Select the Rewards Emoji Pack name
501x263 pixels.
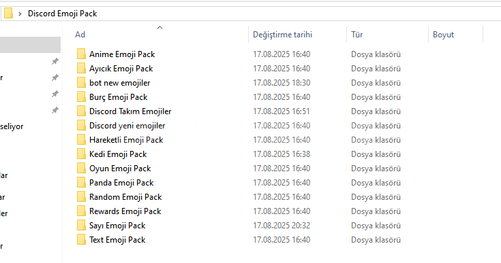(125, 211)
